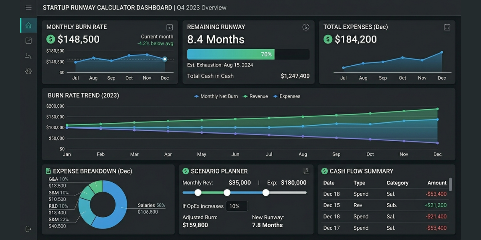Click green dollar icon beside $148,500
481x240 pixels.
click(51, 39)
